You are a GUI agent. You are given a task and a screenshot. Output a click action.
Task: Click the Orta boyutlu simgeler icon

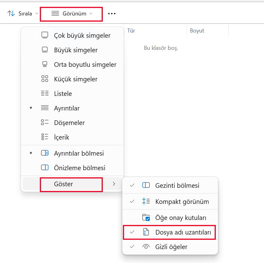point(45,64)
